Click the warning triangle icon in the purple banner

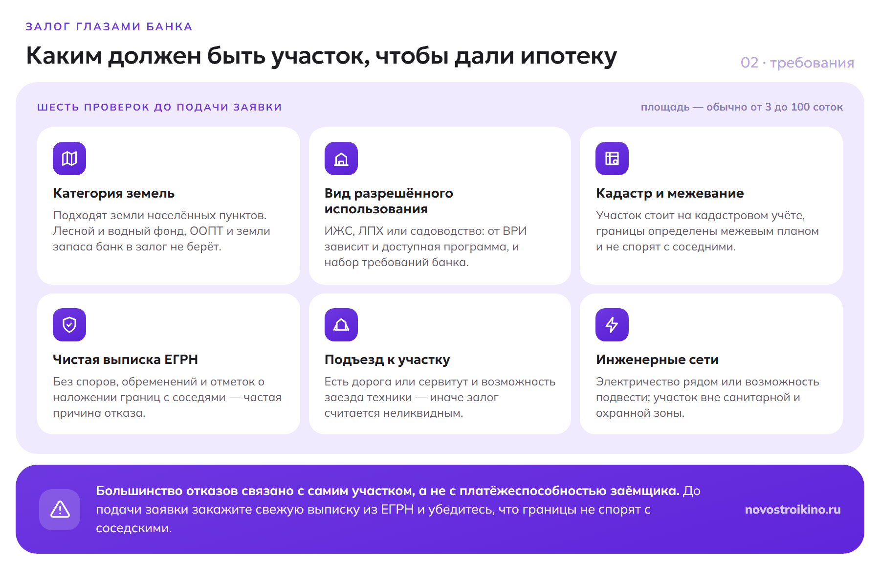(60, 510)
